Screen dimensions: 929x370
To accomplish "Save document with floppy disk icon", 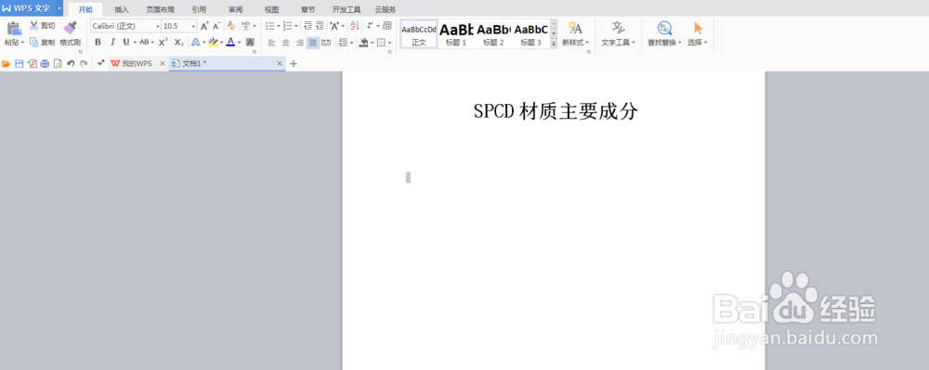I will pos(19,64).
